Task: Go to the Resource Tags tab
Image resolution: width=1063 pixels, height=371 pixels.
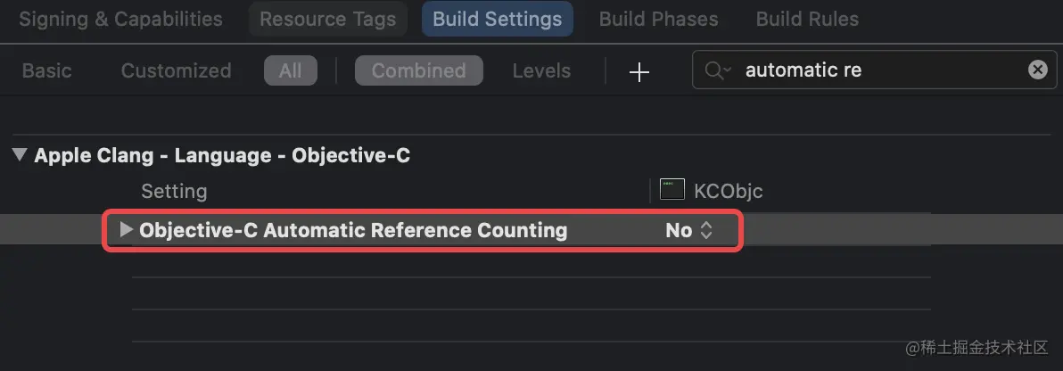Action: [327, 19]
